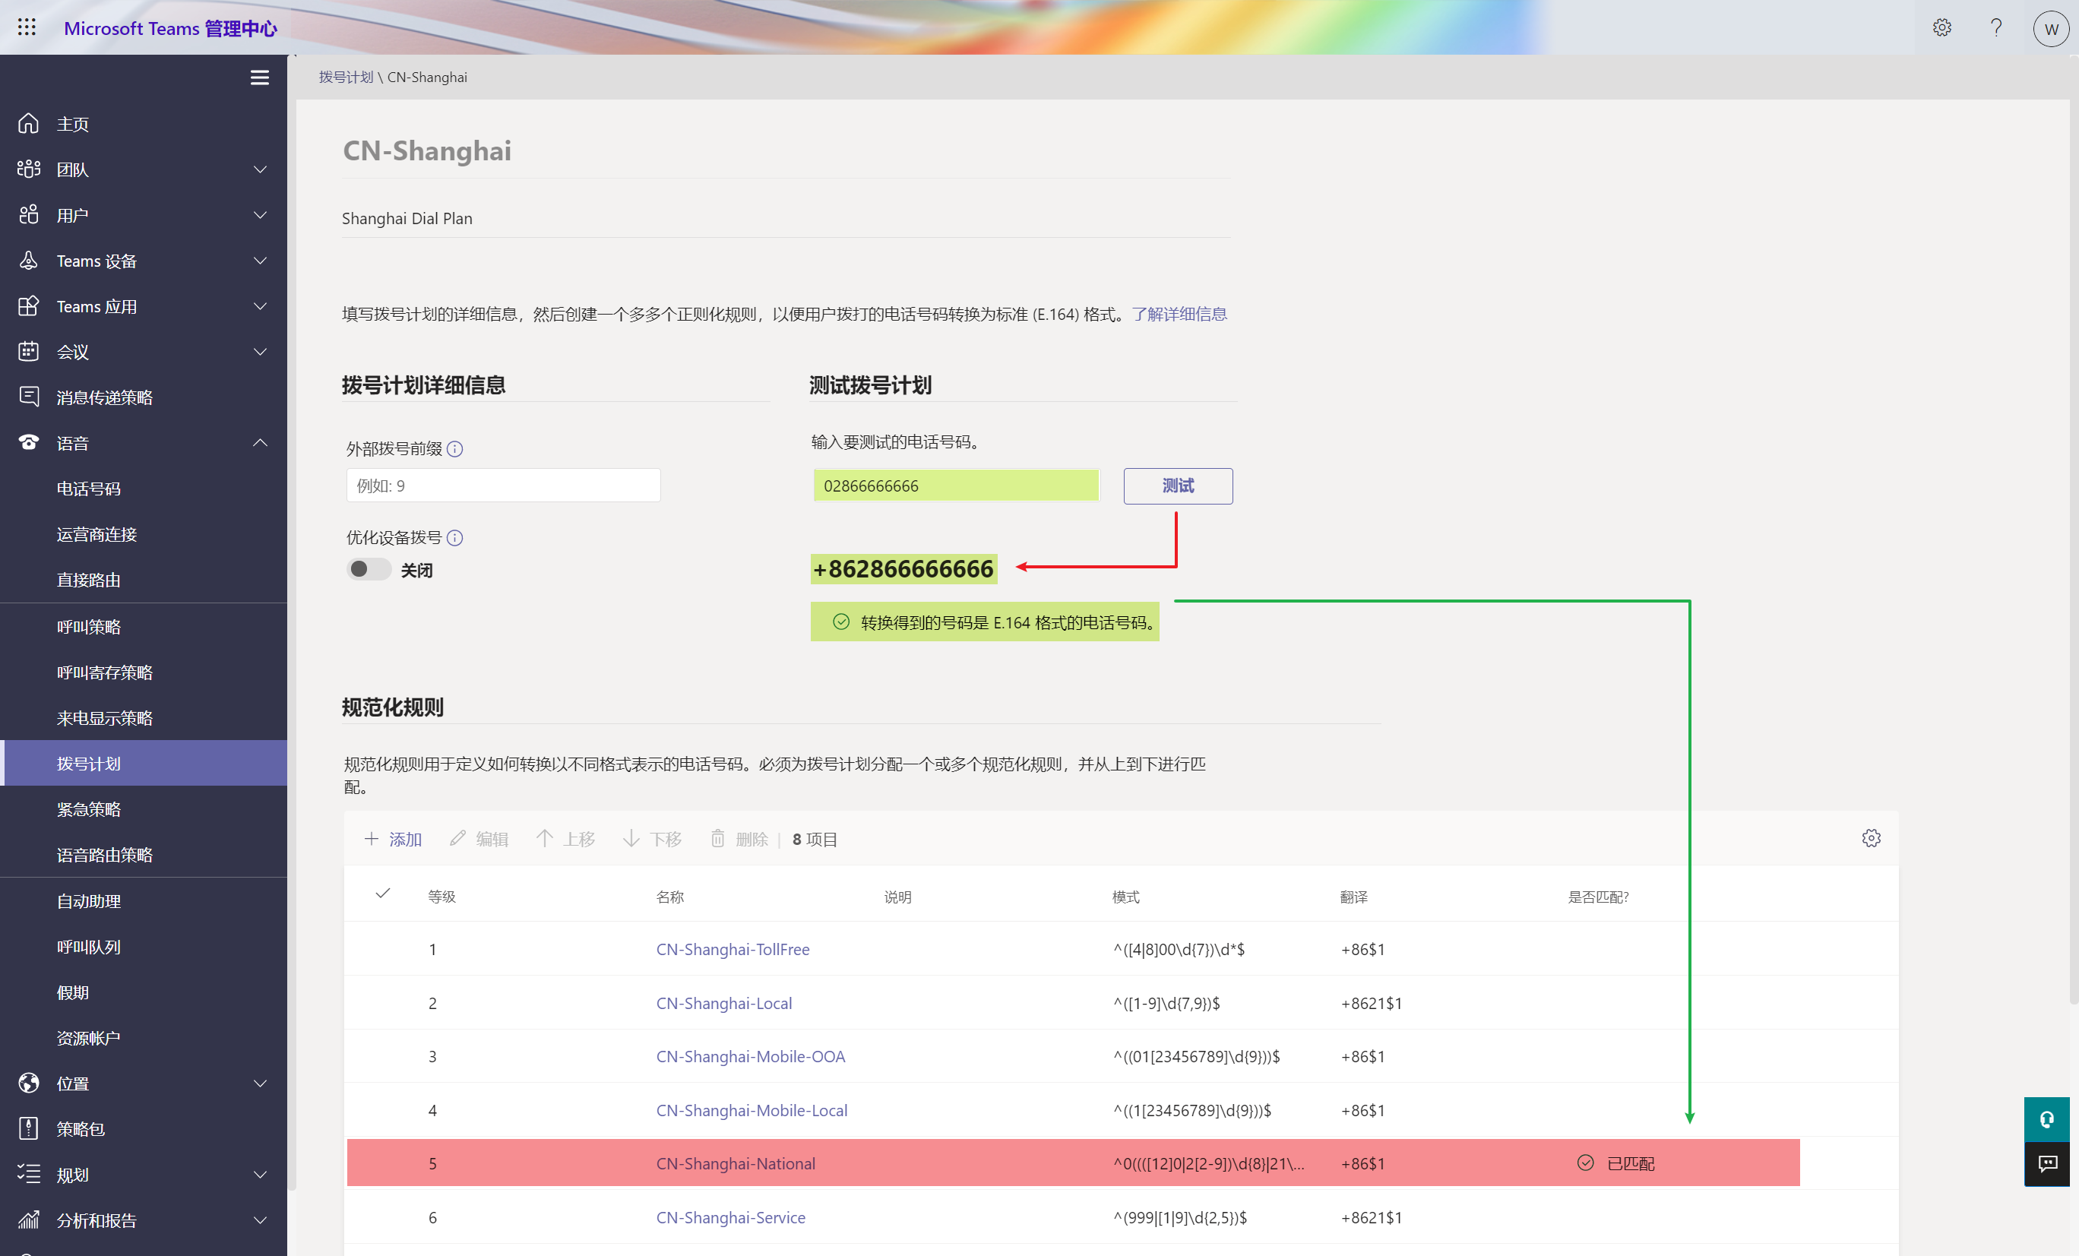The width and height of the screenshot is (2079, 1256).
Task: Open 自动助理 in sidebar
Action: tap(89, 901)
